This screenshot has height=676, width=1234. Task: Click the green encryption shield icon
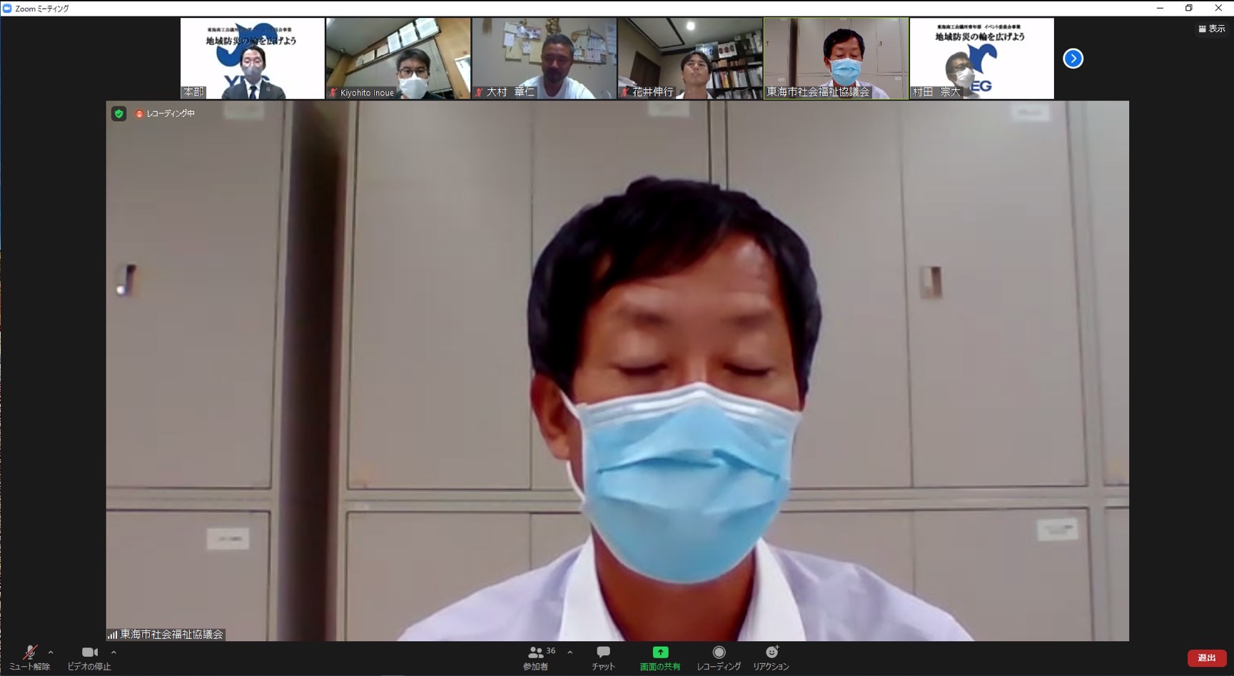pos(119,113)
